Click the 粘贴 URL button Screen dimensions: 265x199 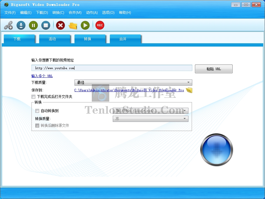pyautogui.click(x=214, y=69)
